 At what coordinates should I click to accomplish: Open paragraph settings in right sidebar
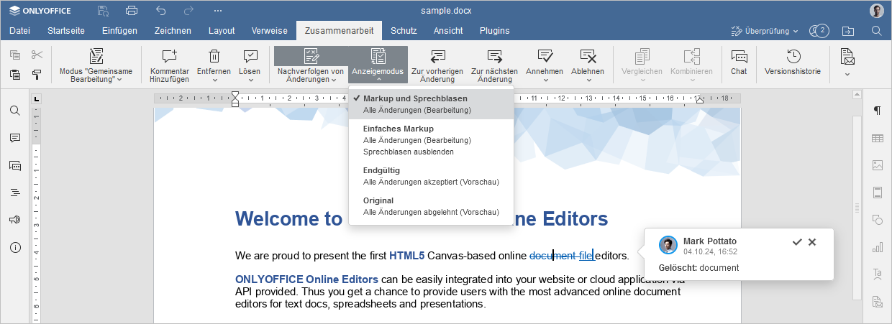pyautogui.click(x=877, y=111)
